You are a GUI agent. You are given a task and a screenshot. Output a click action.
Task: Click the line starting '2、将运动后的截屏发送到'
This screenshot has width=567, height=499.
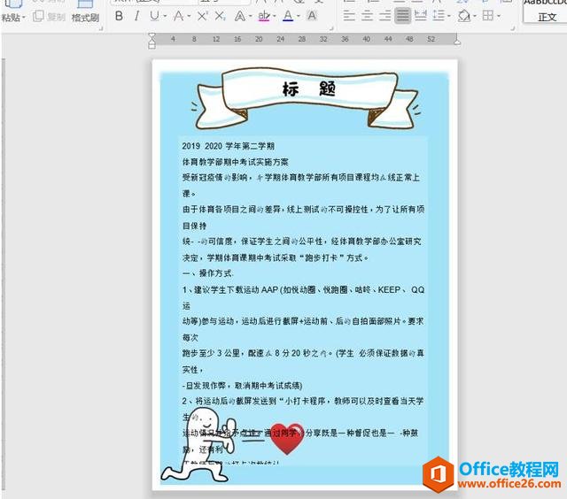[303, 401]
